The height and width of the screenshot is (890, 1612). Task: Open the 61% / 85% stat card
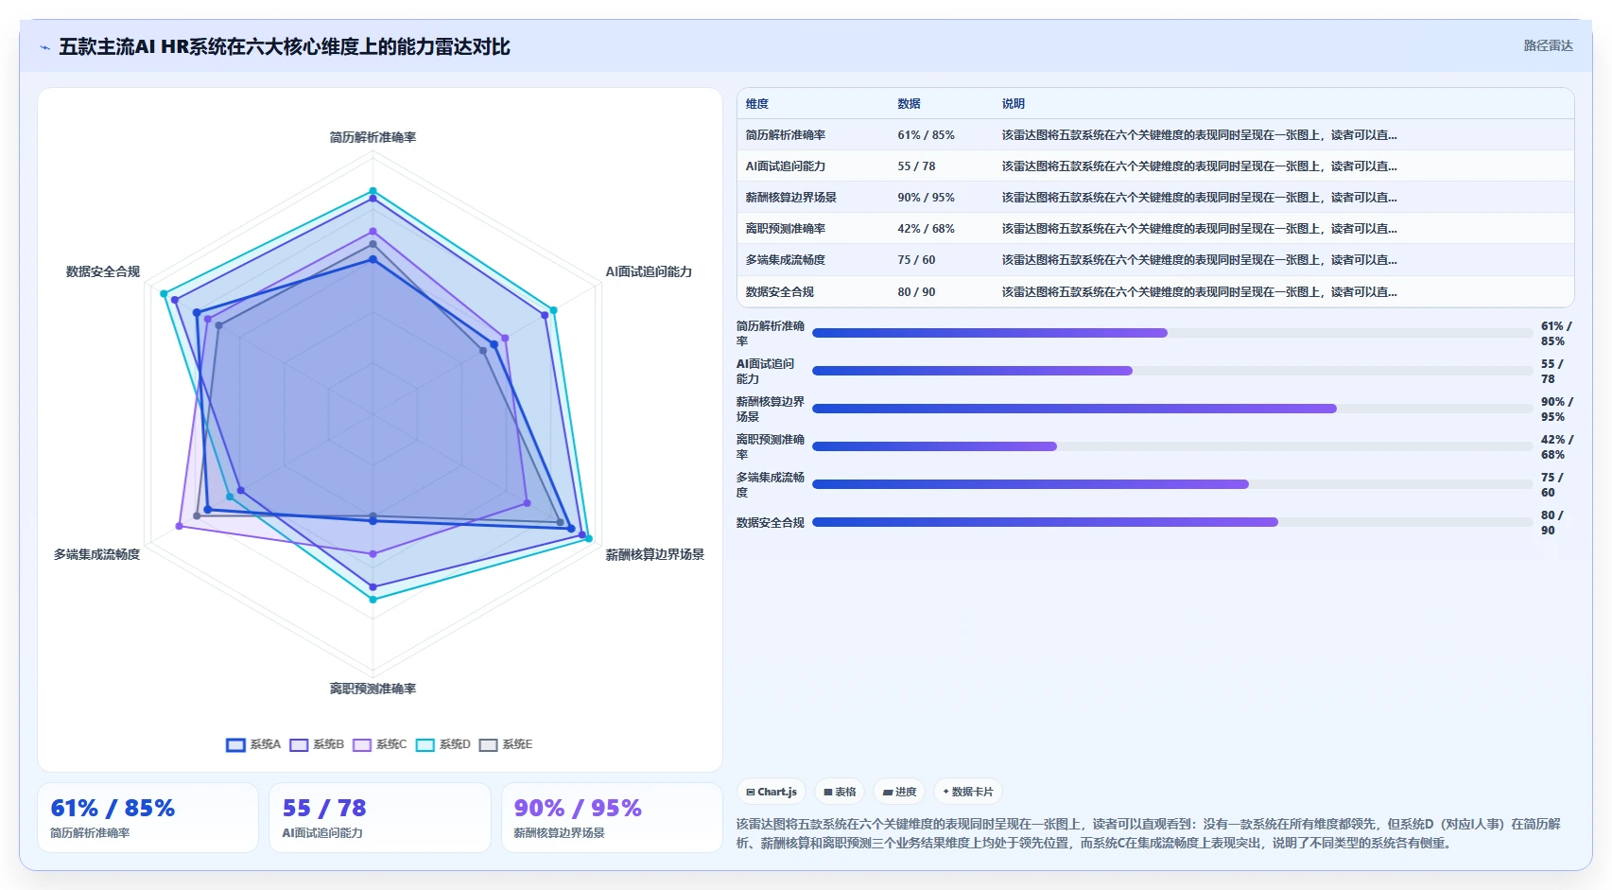click(147, 818)
